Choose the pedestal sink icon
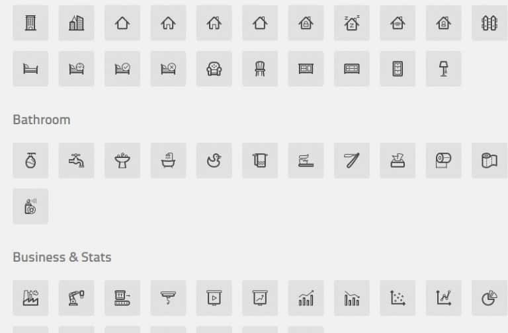This screenshot has height=333, width=508. 122,161
